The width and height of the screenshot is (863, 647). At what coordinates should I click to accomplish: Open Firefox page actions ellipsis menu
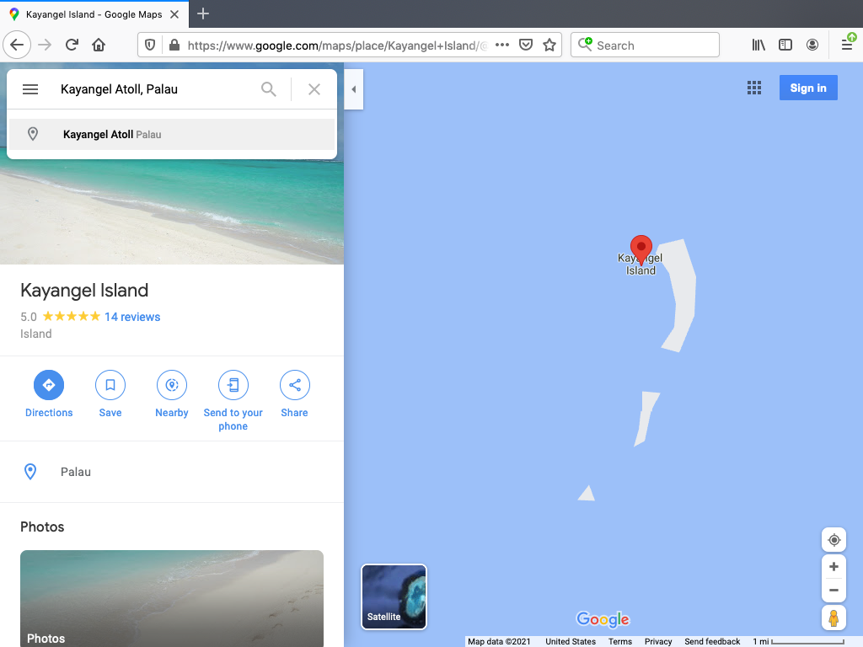502,45
